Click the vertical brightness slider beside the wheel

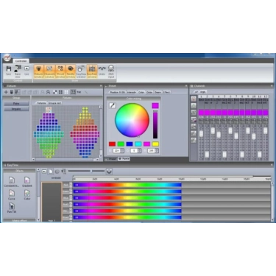pos(155,124)
